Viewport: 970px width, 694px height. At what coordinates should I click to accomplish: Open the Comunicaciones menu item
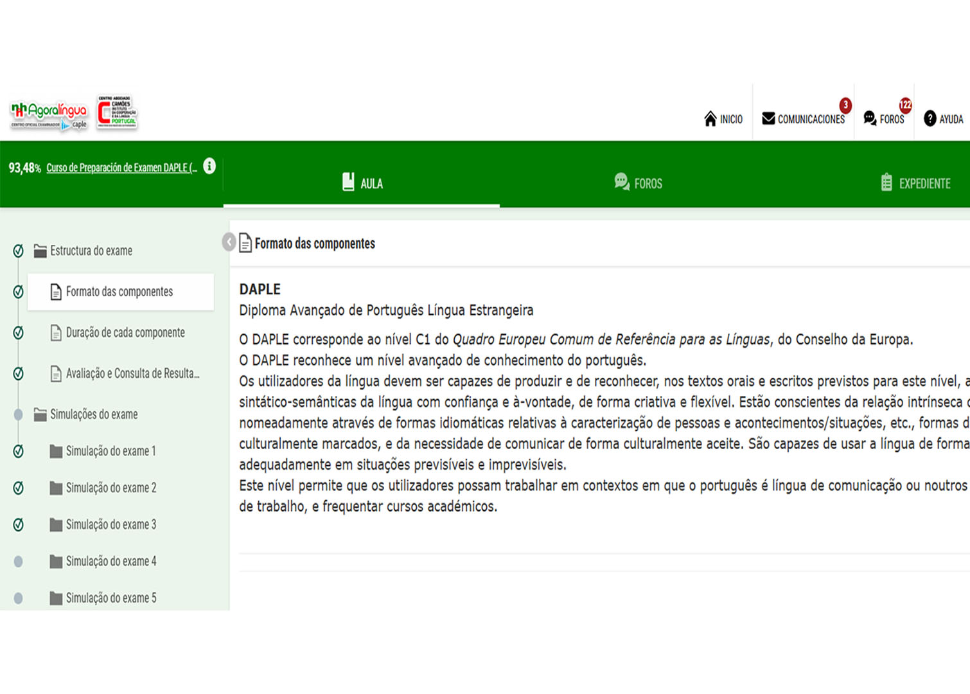(804, 119)
